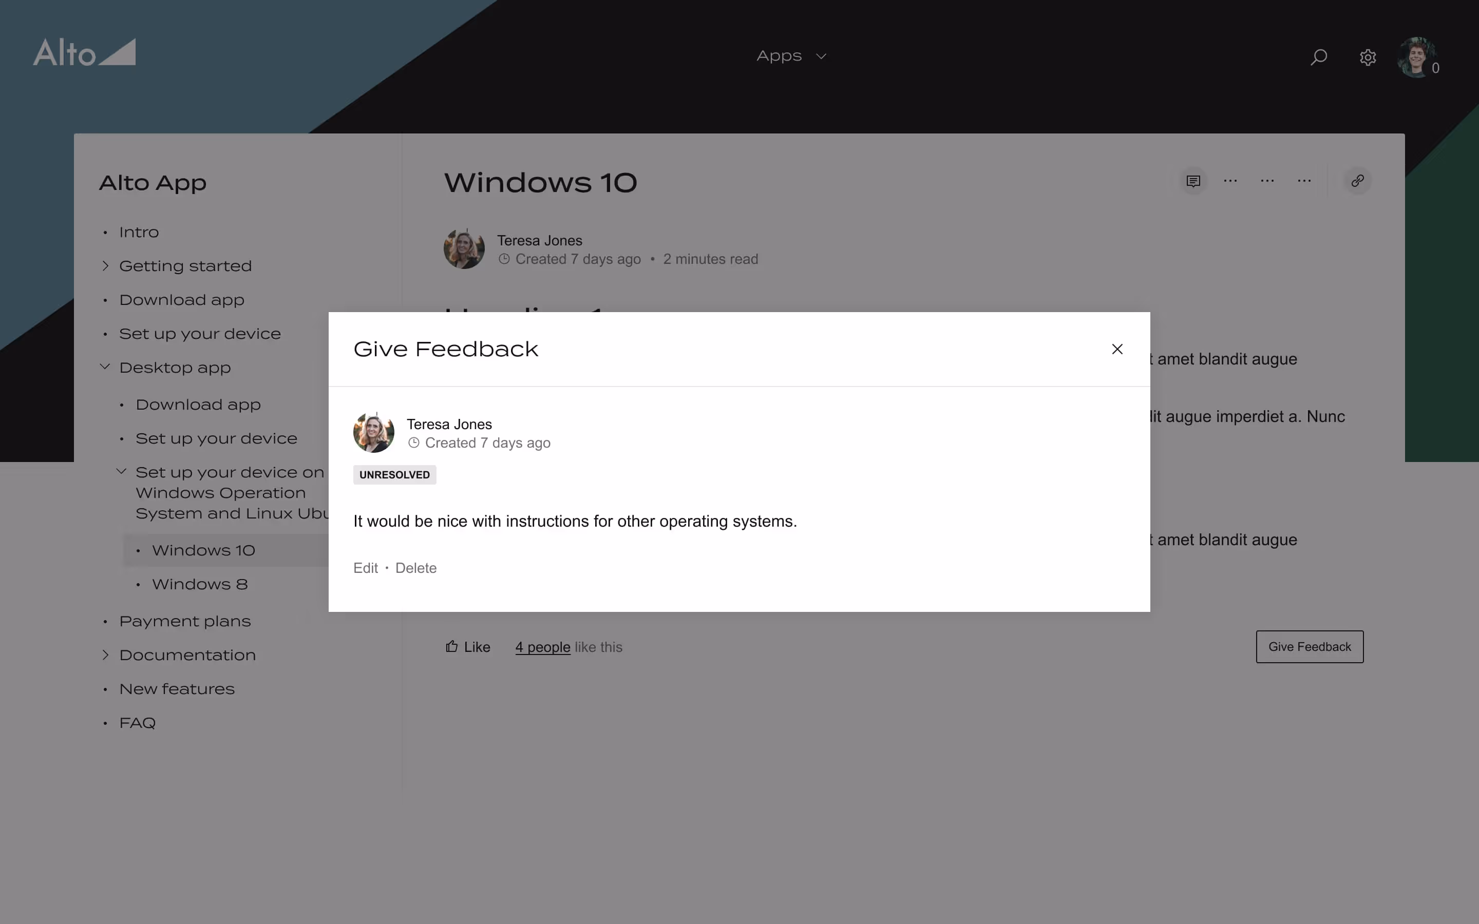Open the search icon in header
This screenshot has width=1479, height=924.
pyautogui.click(x=1318, y=57)
